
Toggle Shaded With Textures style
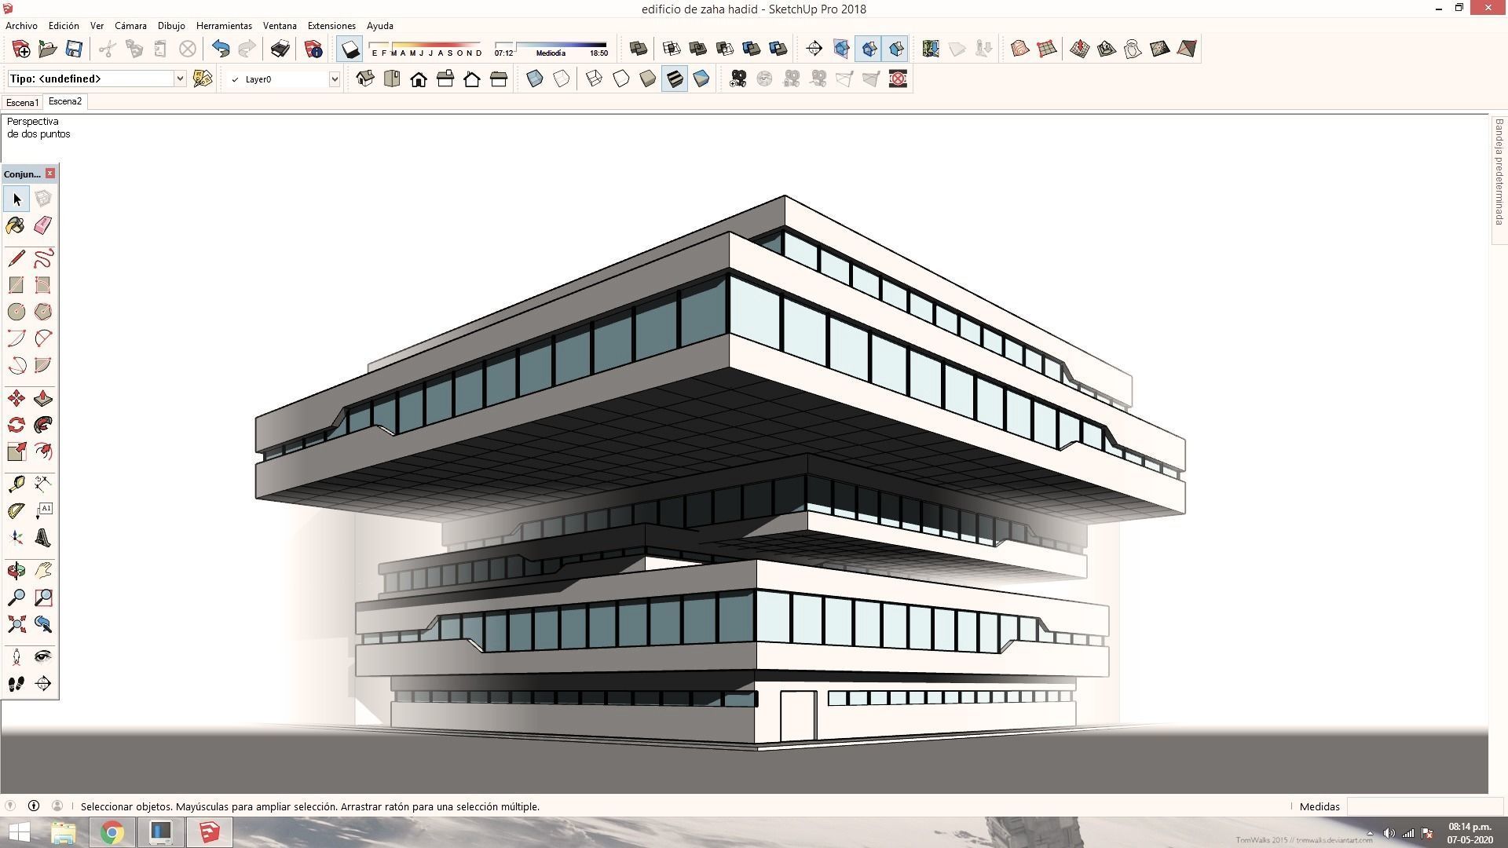[x=675, y=79]
